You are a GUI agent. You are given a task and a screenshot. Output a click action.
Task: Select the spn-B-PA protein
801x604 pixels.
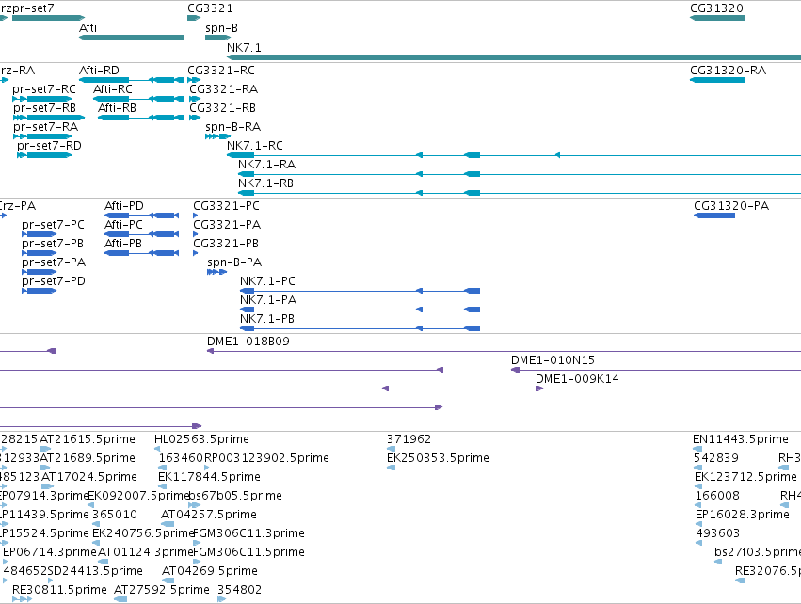(x=217, y=272)
